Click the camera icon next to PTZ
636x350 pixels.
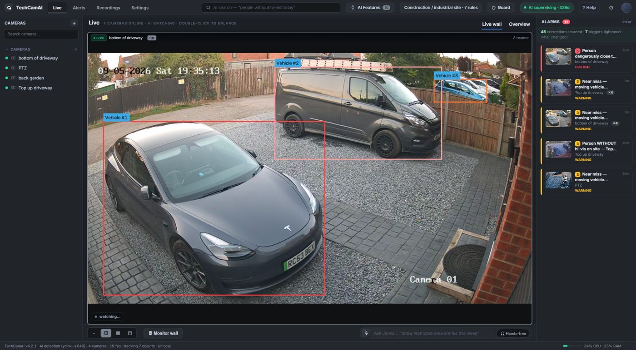tap(13, 68)
